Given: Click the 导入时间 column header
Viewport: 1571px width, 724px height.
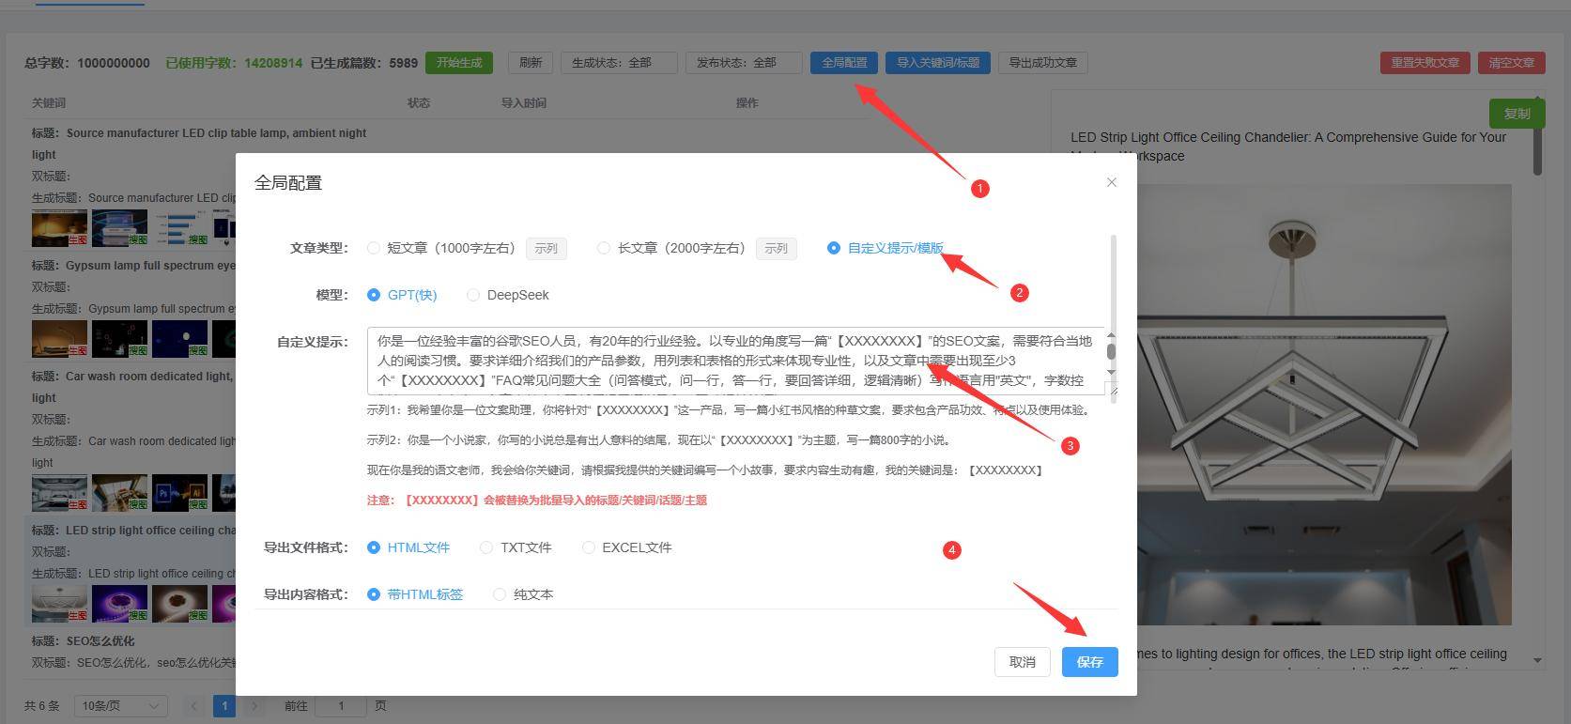Looking at the screenshot, I should [x=523, y=103].
